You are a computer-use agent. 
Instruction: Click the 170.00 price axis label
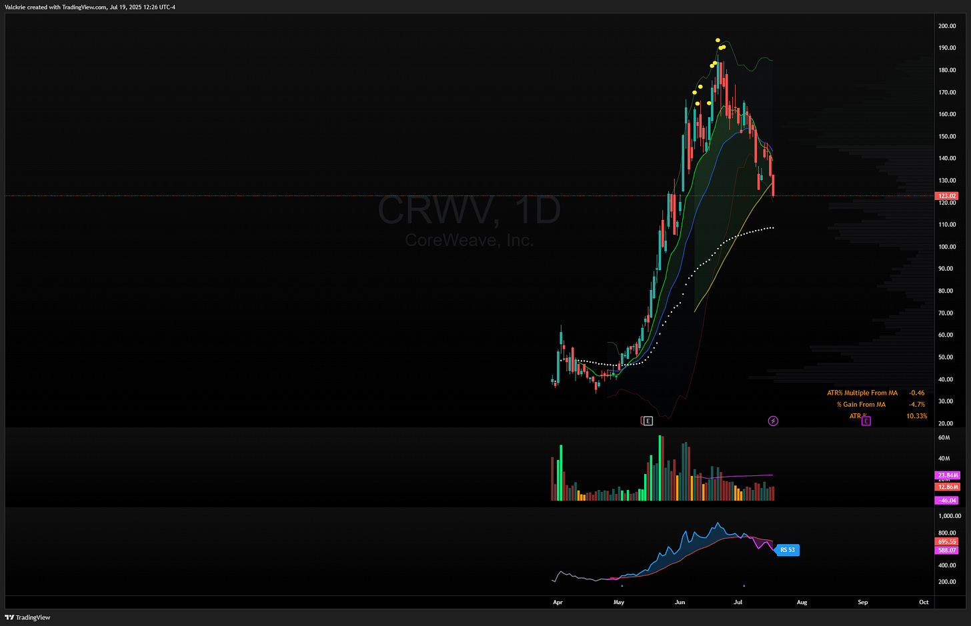pyautogui.click(x=947, y=93)
